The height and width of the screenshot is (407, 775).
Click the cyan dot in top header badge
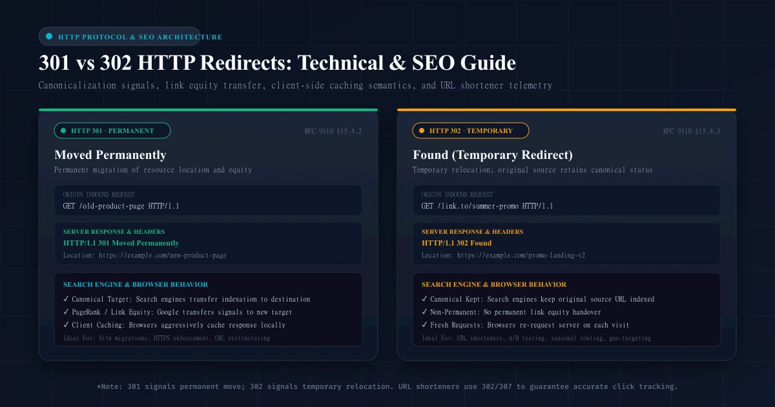pos(49,37)
